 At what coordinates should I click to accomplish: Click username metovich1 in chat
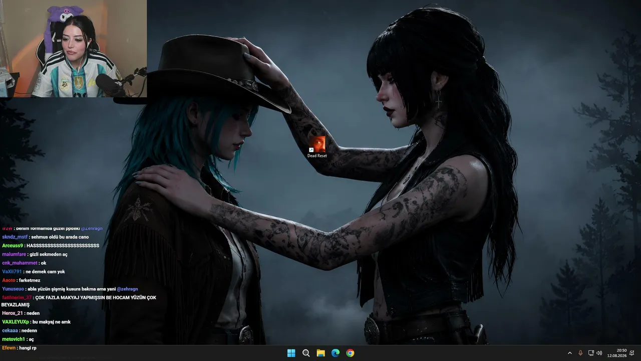click(x=13, y=339)
